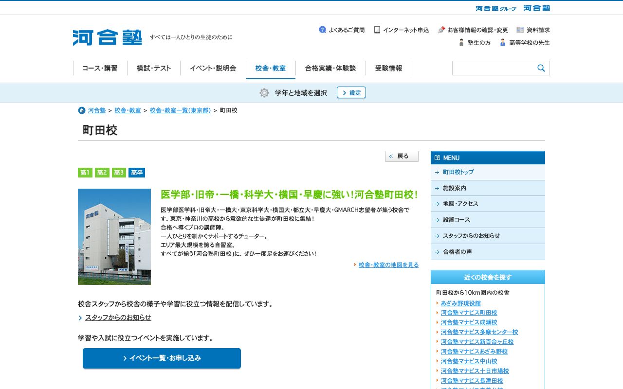Click the Kawaijuku logo in the header
This screenshot has height=389, width=623.
point(108,37)
